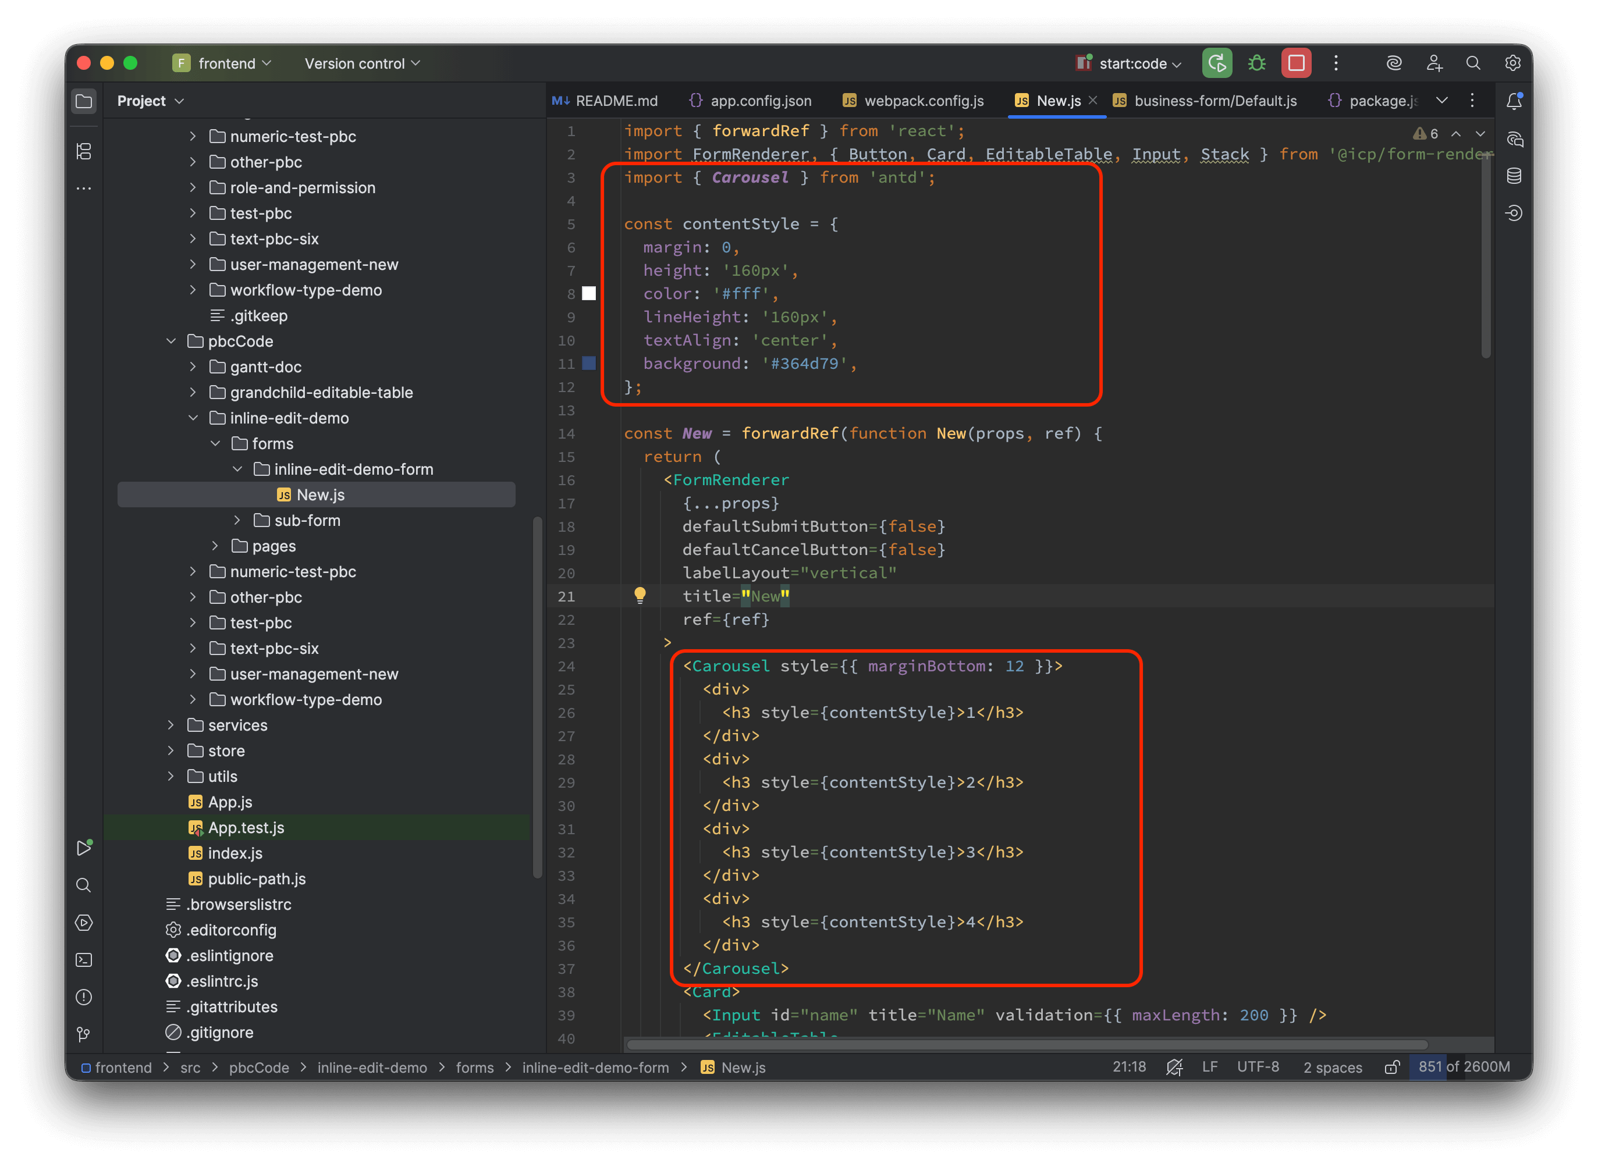Open more run actions three-dot menu
The width and height of the screenshot is (1598, 1167).
point(1335,63)
